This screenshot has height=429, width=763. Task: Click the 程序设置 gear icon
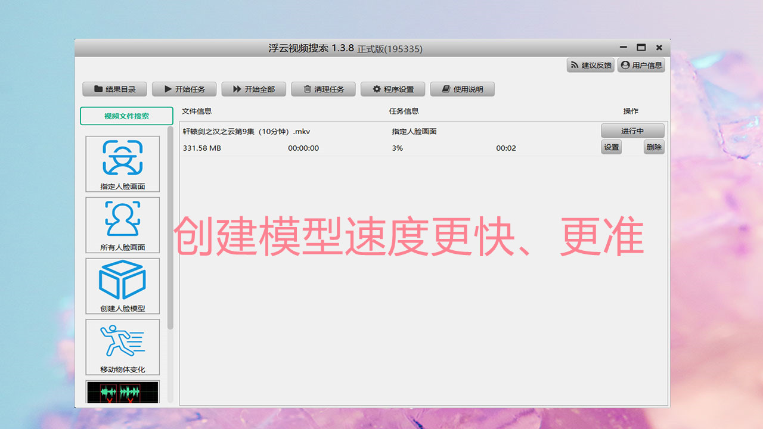(x=392, y=89)
